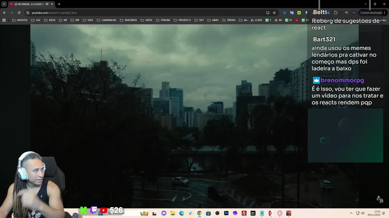Open IAs bookmark folder
This screenshot has width=389, height=218.
(243, 20)
